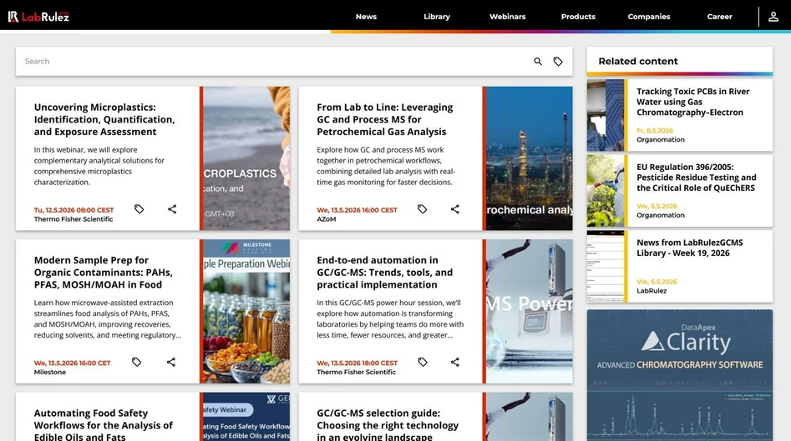Click 'Organomation' under EU Regulation article
Screen dimensions: 791x441
click(x=661, y=215)
